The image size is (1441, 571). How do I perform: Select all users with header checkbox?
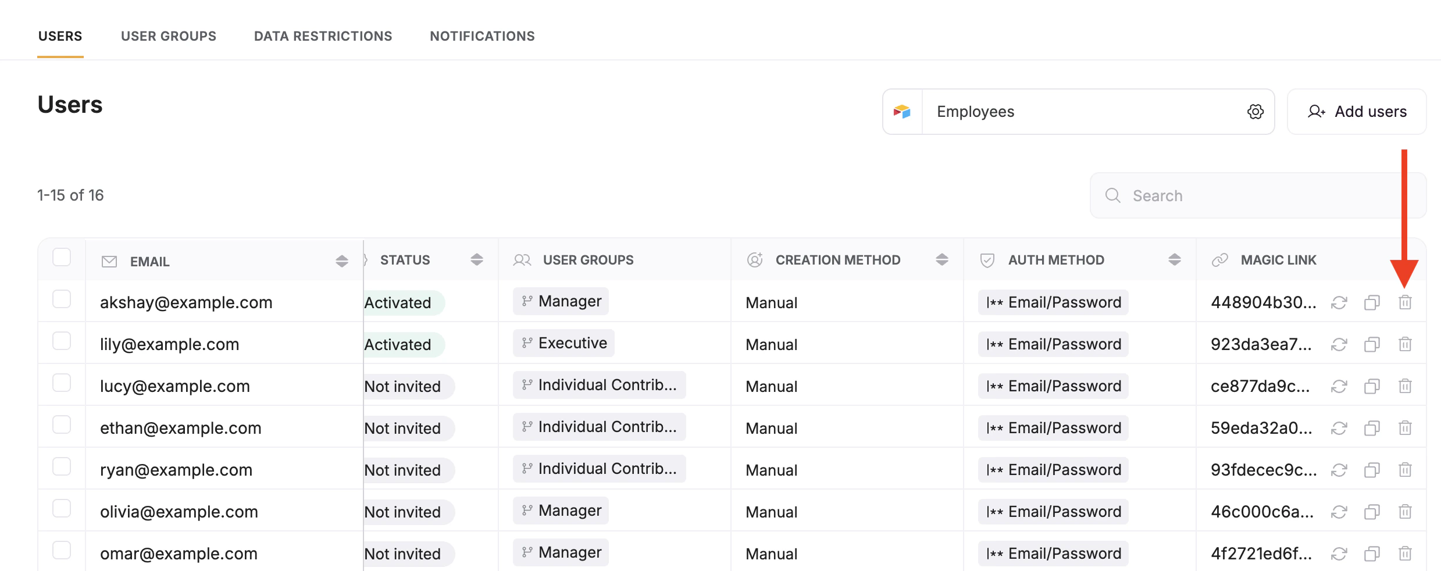tap(62, 257)
